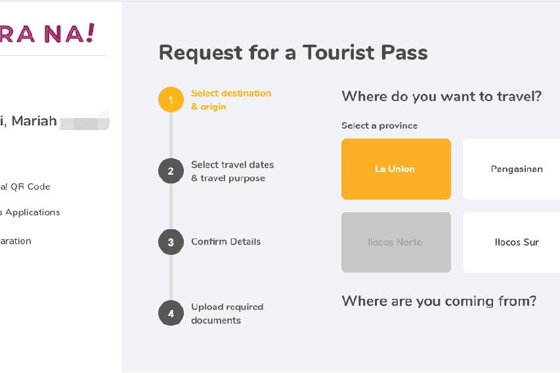Click the step 2 circle icon
The width and height of the screenshot is (560, 373).
point(171,171)
